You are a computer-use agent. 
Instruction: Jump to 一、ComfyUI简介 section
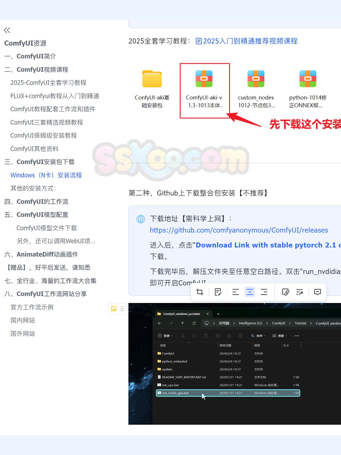30,56
